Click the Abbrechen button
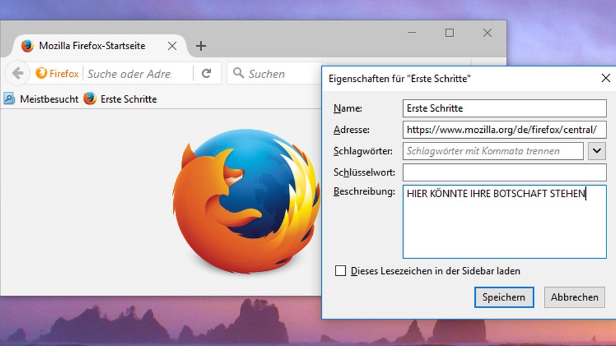Image resolution: width=616 pixels, height=346 pixels. coord(574,297)
